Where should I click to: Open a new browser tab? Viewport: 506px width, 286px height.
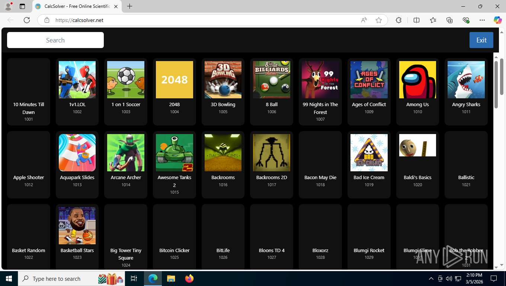click(x=129, y=6)
